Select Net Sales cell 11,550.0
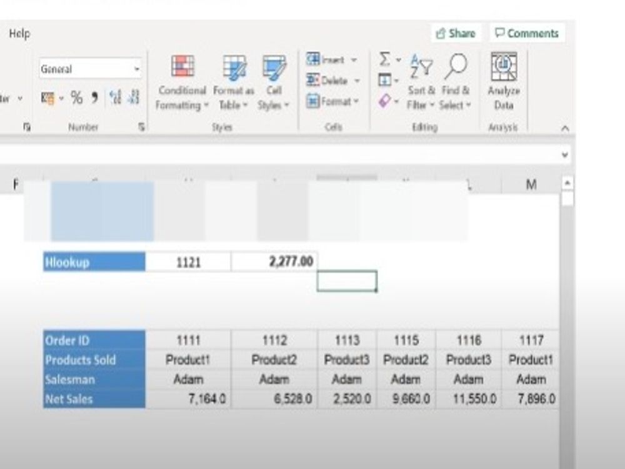Viewport: 625px width, 469px height. (x=469, y=399)
